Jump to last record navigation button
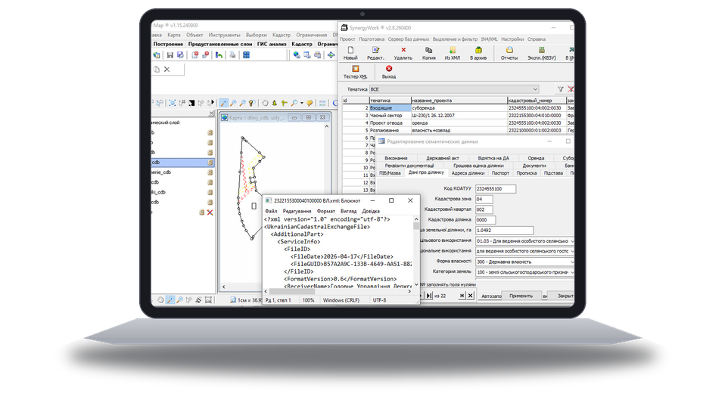The height and width of the screenshot is (406, 725). [x=429, y=296]
